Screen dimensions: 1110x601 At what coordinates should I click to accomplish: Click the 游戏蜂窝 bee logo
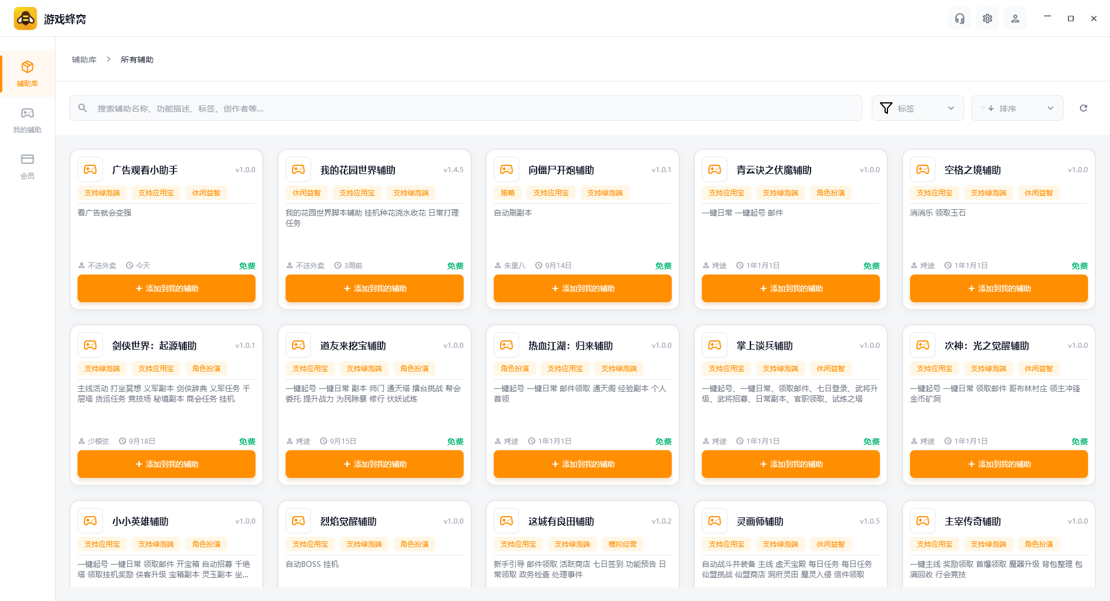pos(25,18)
